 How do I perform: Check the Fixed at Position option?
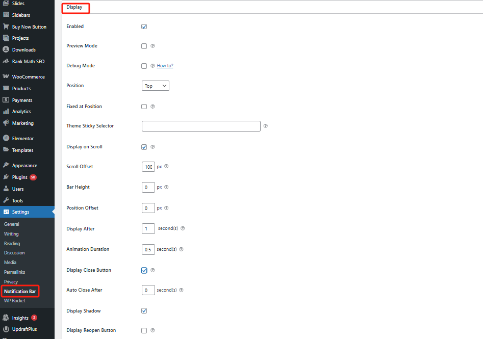pyautogui.click(x=144, y=107)
